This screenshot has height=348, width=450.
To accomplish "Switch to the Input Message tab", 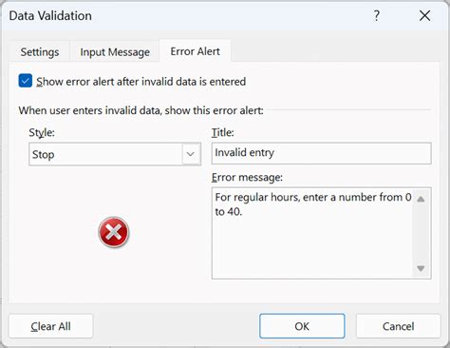I will (115, 51).
